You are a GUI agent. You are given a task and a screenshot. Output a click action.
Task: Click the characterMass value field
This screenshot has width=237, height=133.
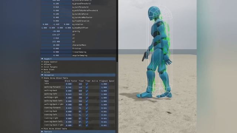pos(56,45)
